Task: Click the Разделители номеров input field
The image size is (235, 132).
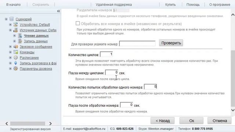Action: coord(122,10)
